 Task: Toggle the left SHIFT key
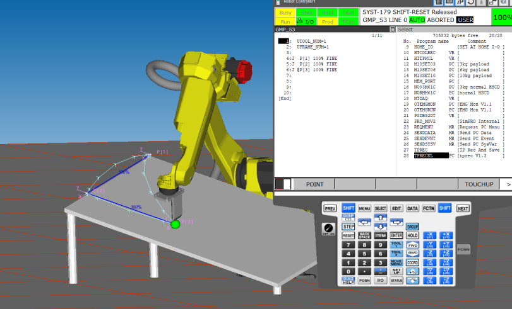coord(348,208)
